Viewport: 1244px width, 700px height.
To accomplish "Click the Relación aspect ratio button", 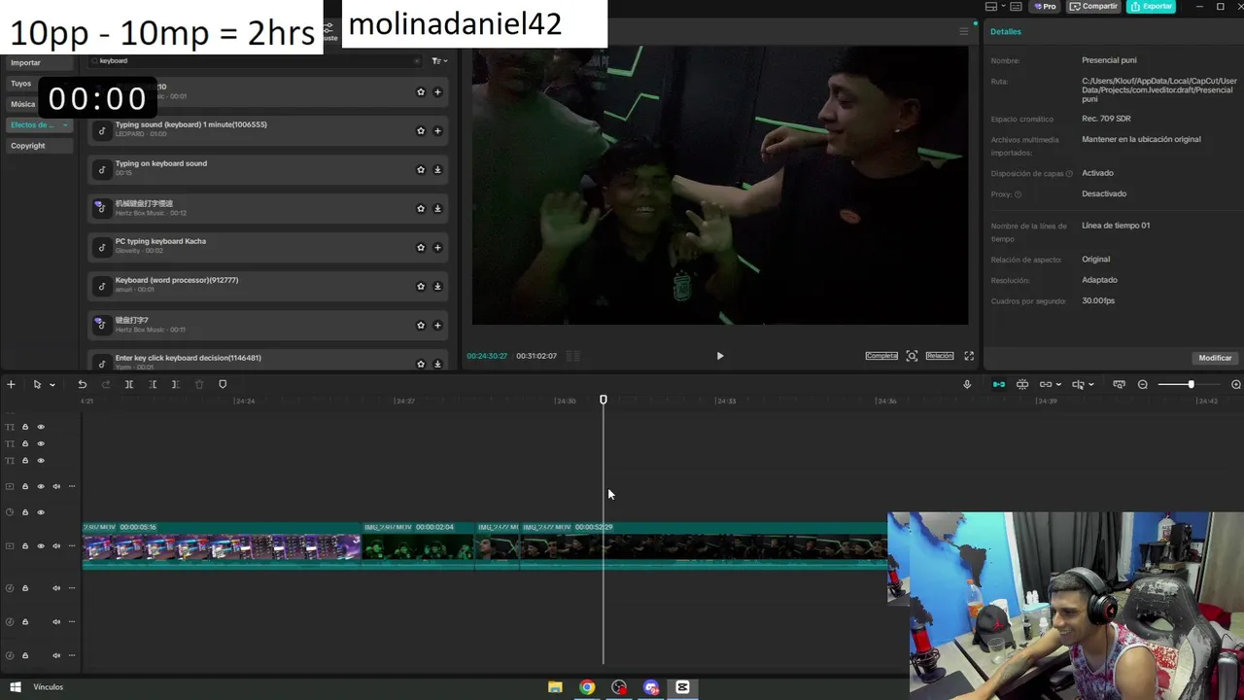I will point(939,356).
